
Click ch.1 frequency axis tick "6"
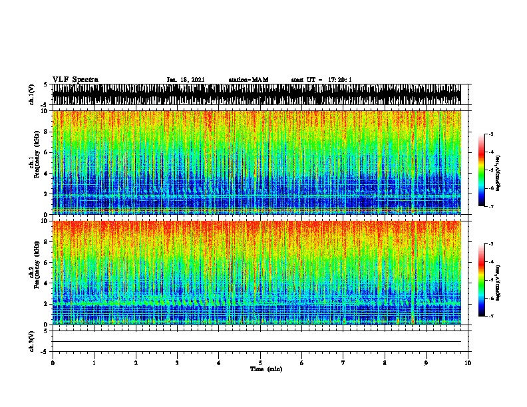click(47, 152)
